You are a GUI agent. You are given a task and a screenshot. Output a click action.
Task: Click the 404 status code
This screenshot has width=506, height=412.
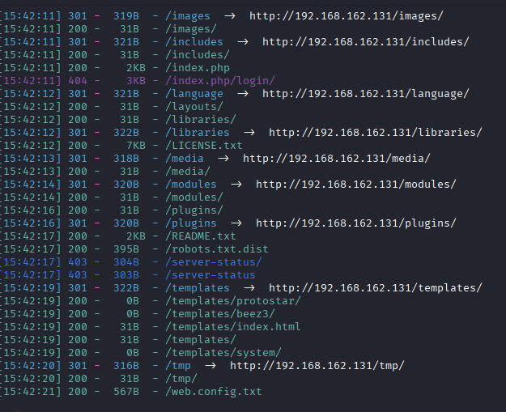point(78,81)
